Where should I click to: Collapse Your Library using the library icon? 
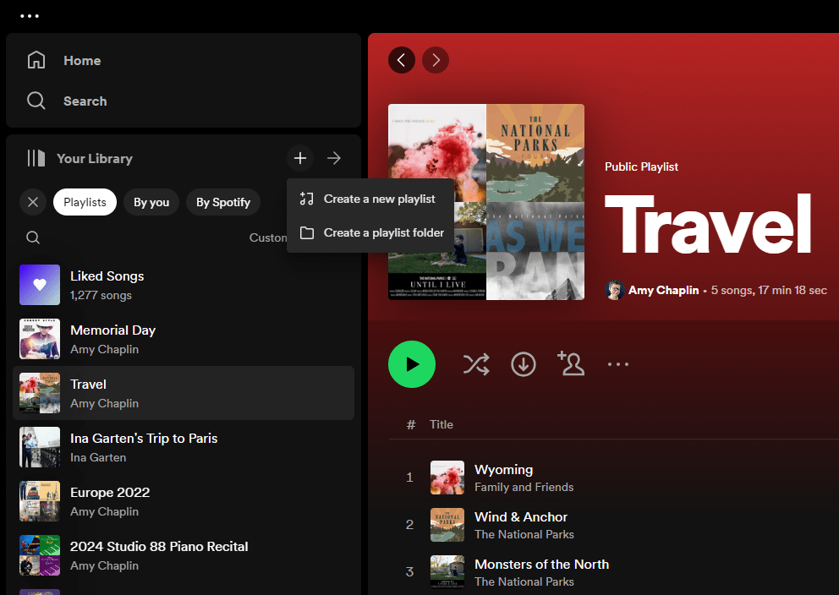[36, 158]
